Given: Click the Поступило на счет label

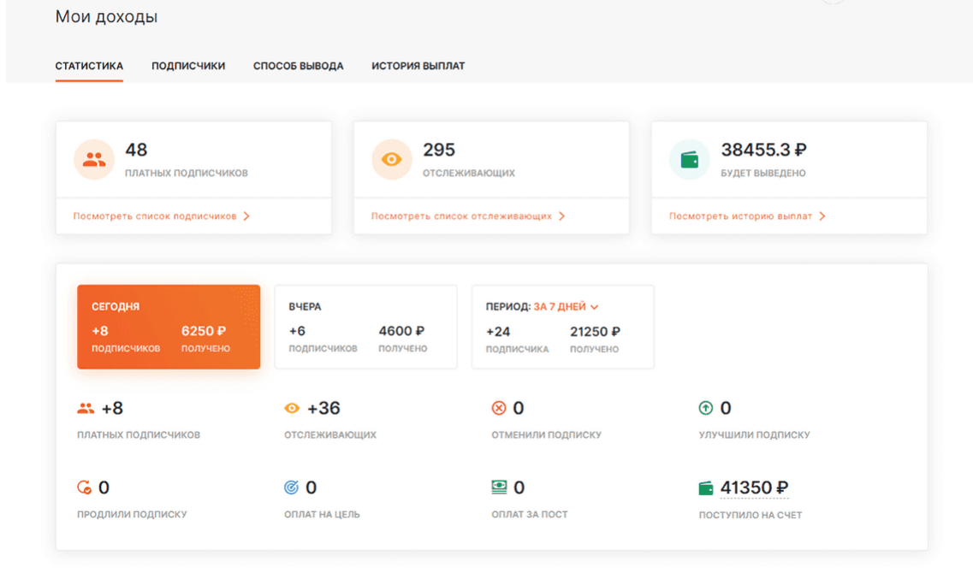Looking at the screenshot, I should (751, 515).
